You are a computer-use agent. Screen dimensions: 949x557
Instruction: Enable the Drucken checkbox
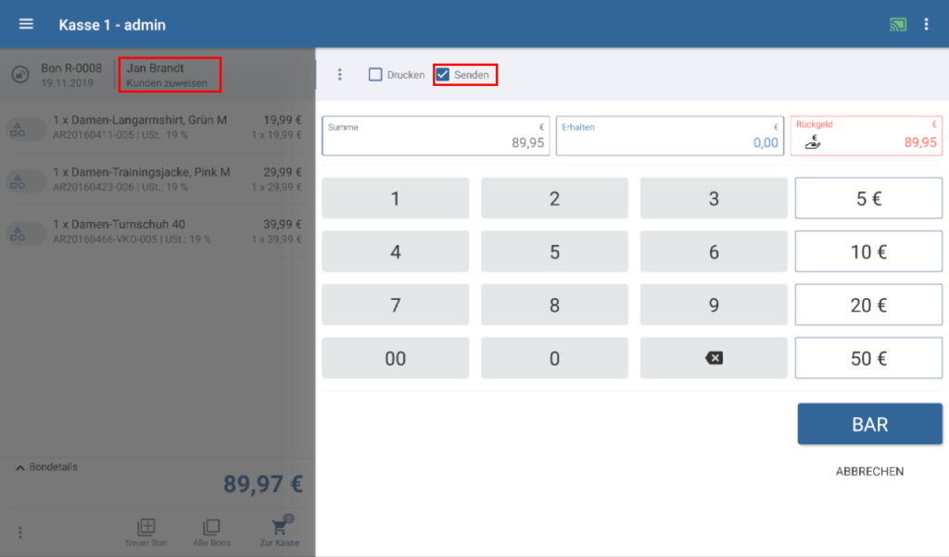tap(375, 75)
